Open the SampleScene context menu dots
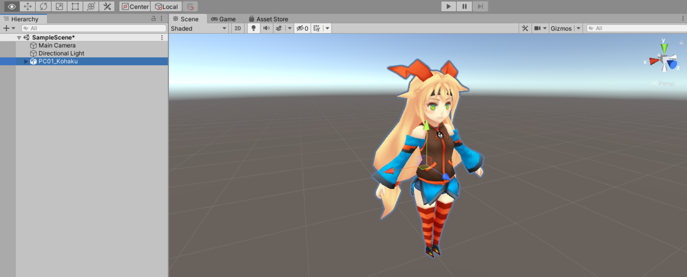687x277 pixels. 162,37
